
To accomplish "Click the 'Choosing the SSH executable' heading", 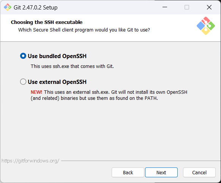I will click(47, 22).
